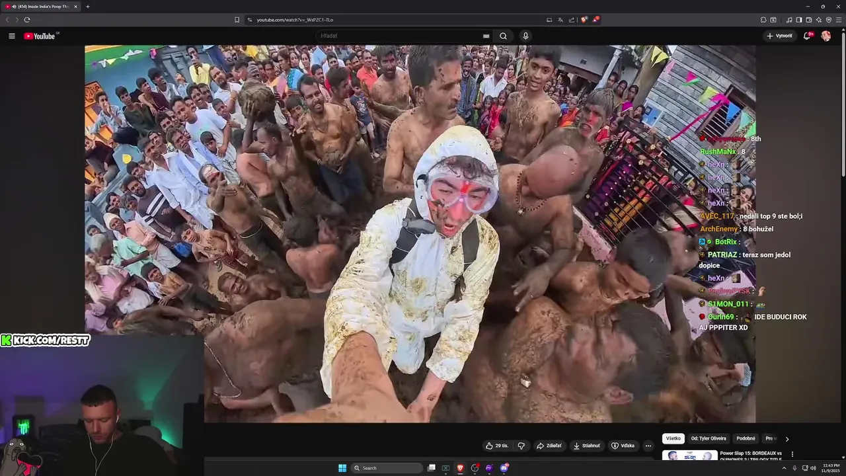Viewport: 846px width, 476px height.
Task: Focus the Hľadať search field
Action: (400, 36)
